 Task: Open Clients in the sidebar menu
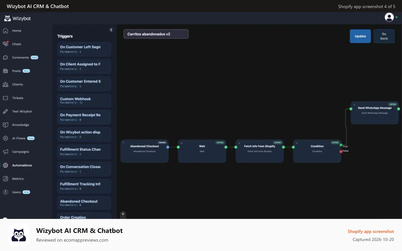click(x=17, y=84)
